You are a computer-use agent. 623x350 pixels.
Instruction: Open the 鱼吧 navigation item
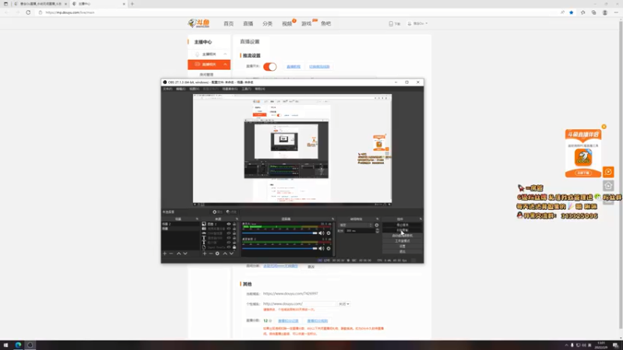click(x=326, y=24)
